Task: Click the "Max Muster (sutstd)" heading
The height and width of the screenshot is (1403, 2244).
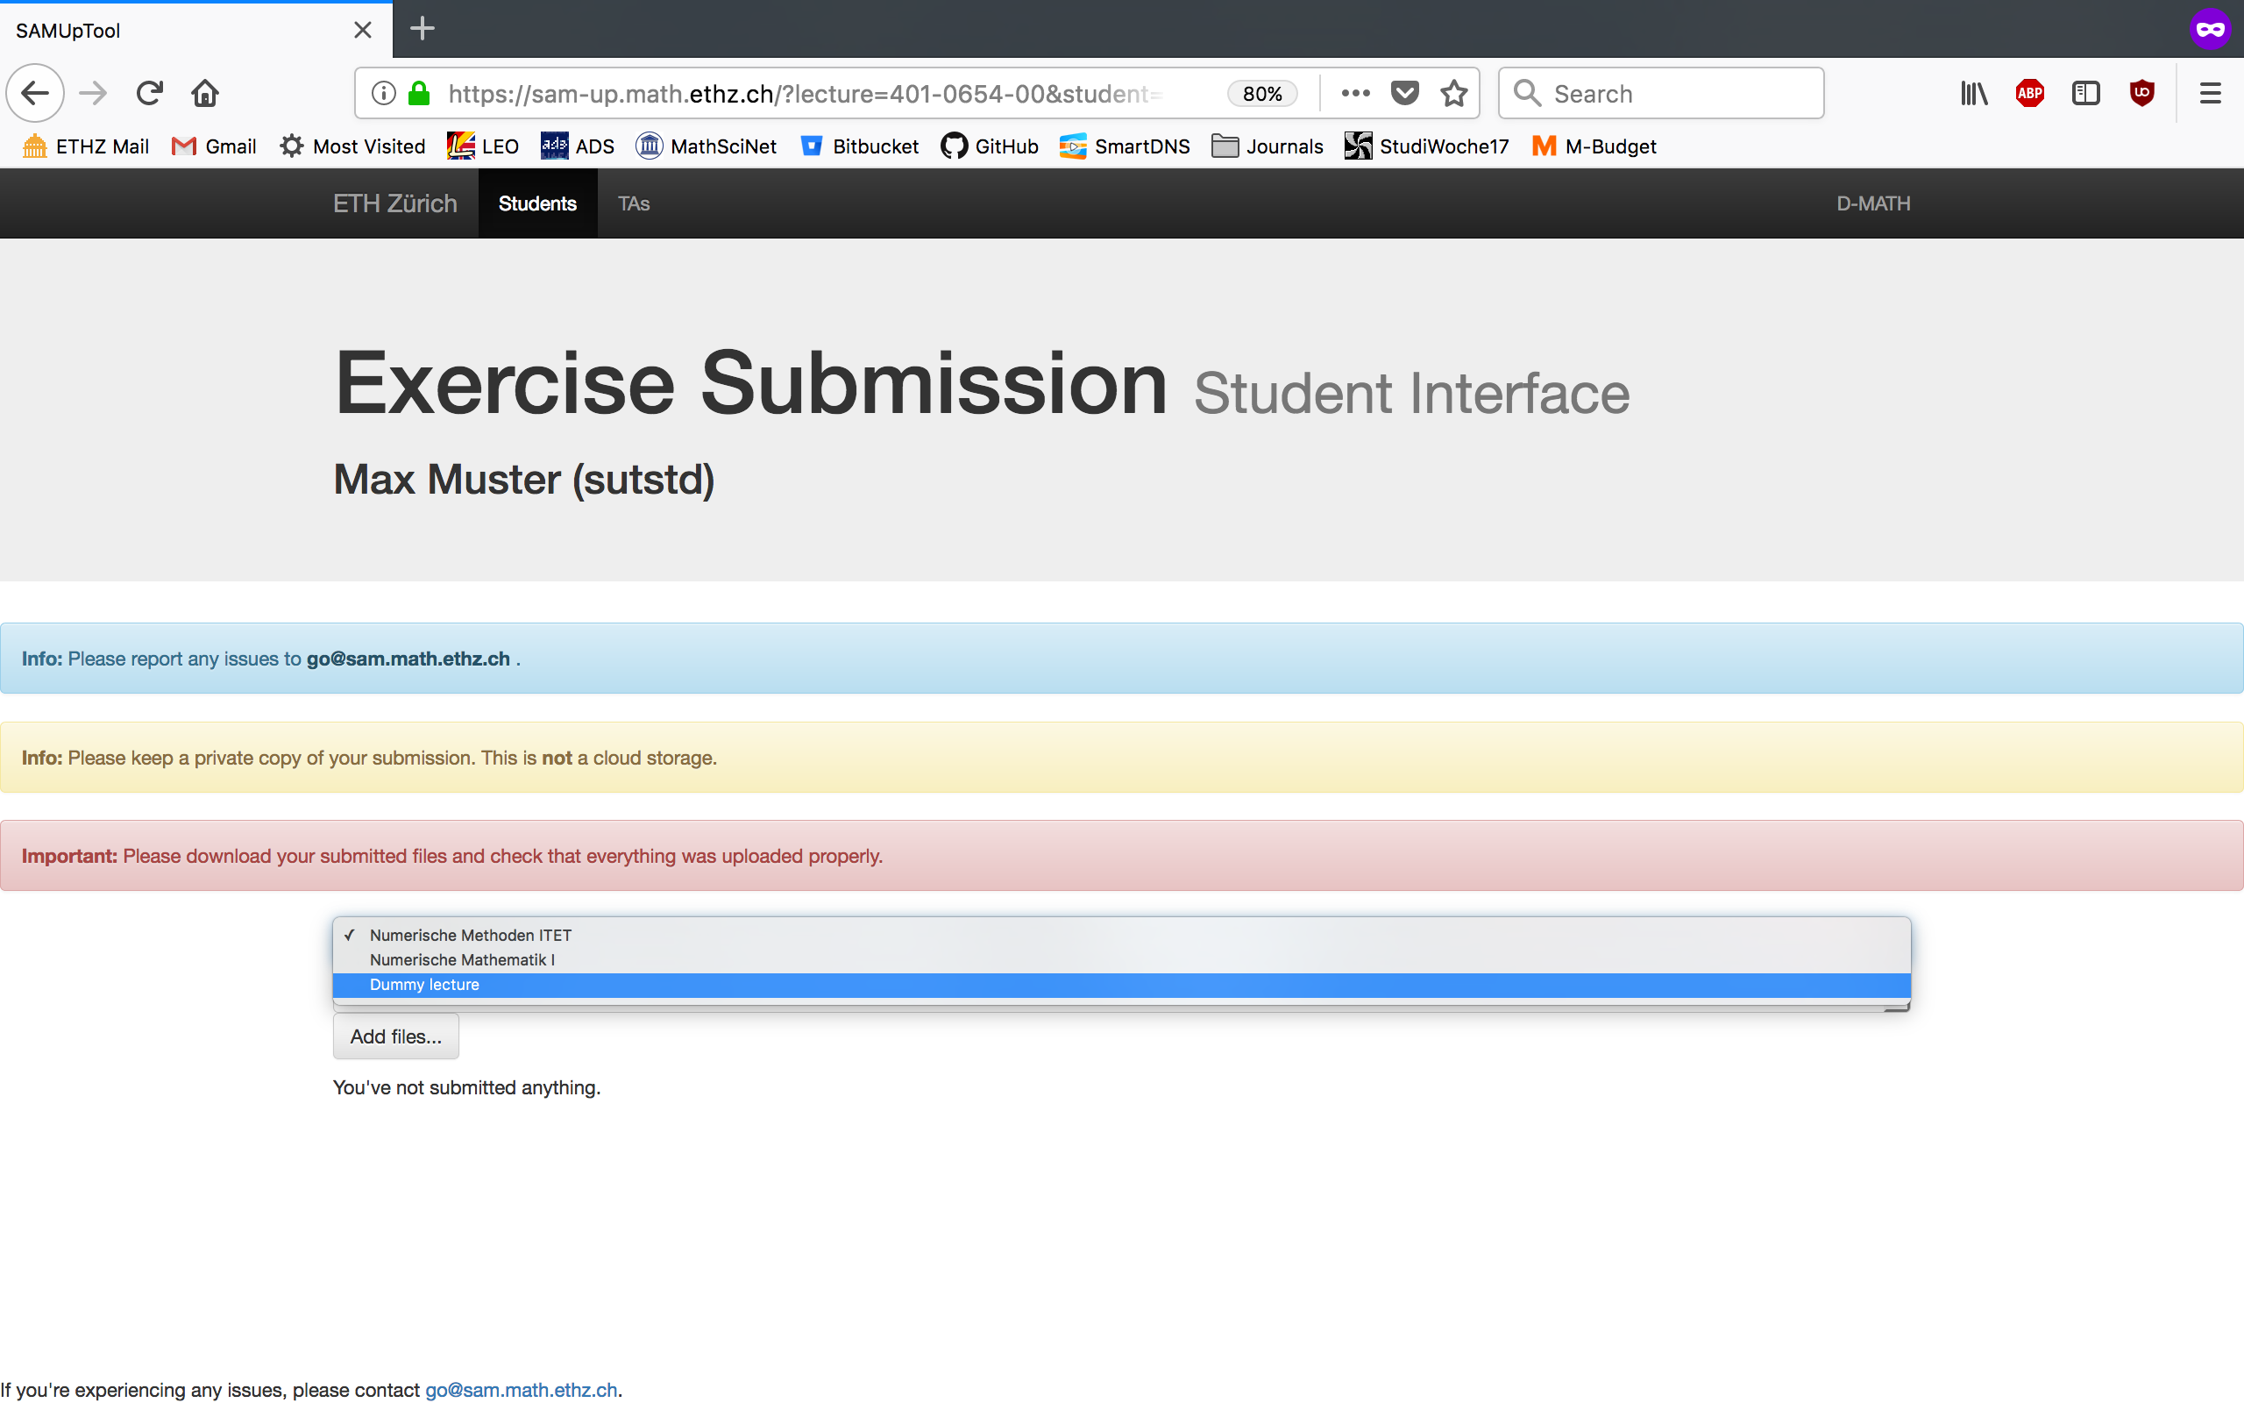Action: click(x=524, y=479)
